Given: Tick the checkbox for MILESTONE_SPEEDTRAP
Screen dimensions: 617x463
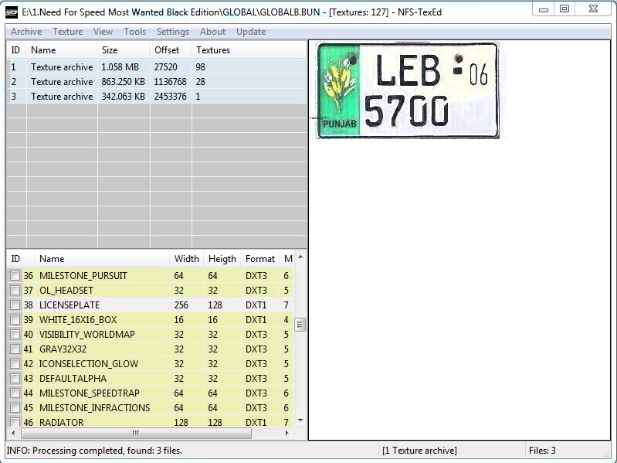Looking at the screenshot, I should tap(15, 393).
